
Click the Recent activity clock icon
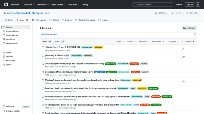pos(4,43)
